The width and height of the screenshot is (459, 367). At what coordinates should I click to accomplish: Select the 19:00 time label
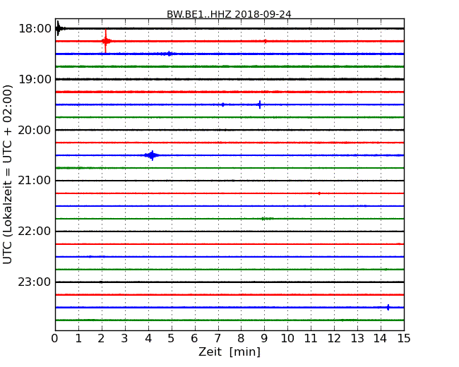35,79
